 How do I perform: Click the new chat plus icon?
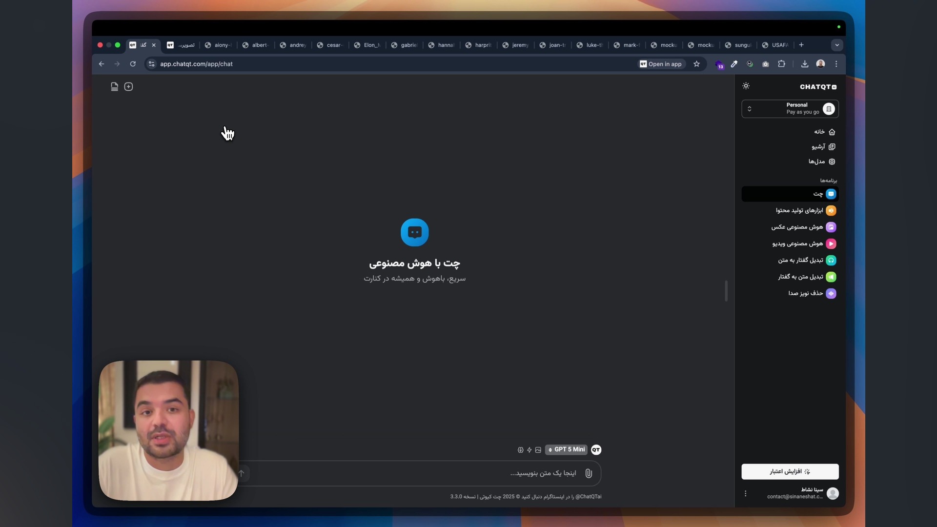tap(128, 87)
